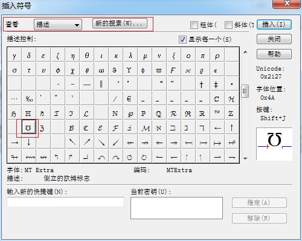302x241 pixels.
Task: Focus the 输入新的快捷键(N) input field
Action: pos(66,202)
